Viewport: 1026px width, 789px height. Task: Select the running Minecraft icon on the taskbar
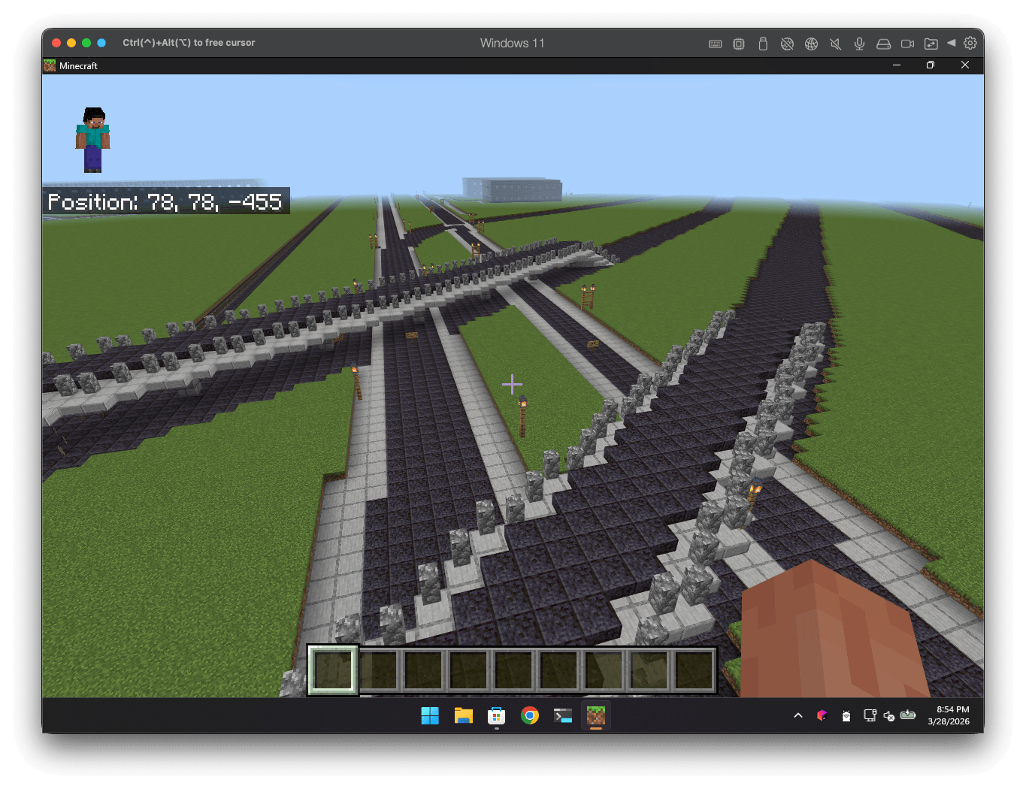[x=596, y=715]
